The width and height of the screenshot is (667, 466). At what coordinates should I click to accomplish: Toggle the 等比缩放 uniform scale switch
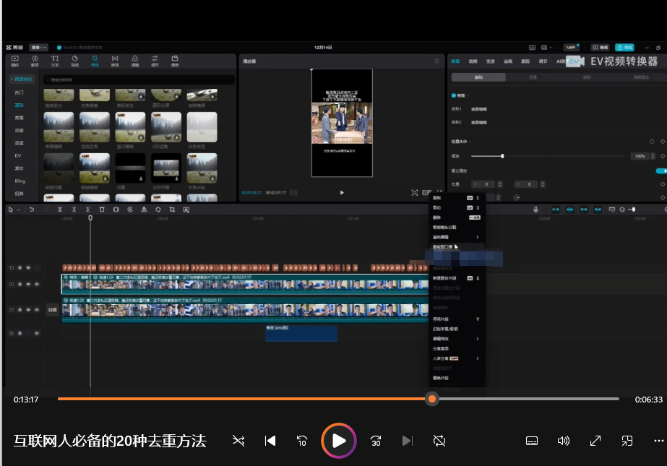(661, 171)
